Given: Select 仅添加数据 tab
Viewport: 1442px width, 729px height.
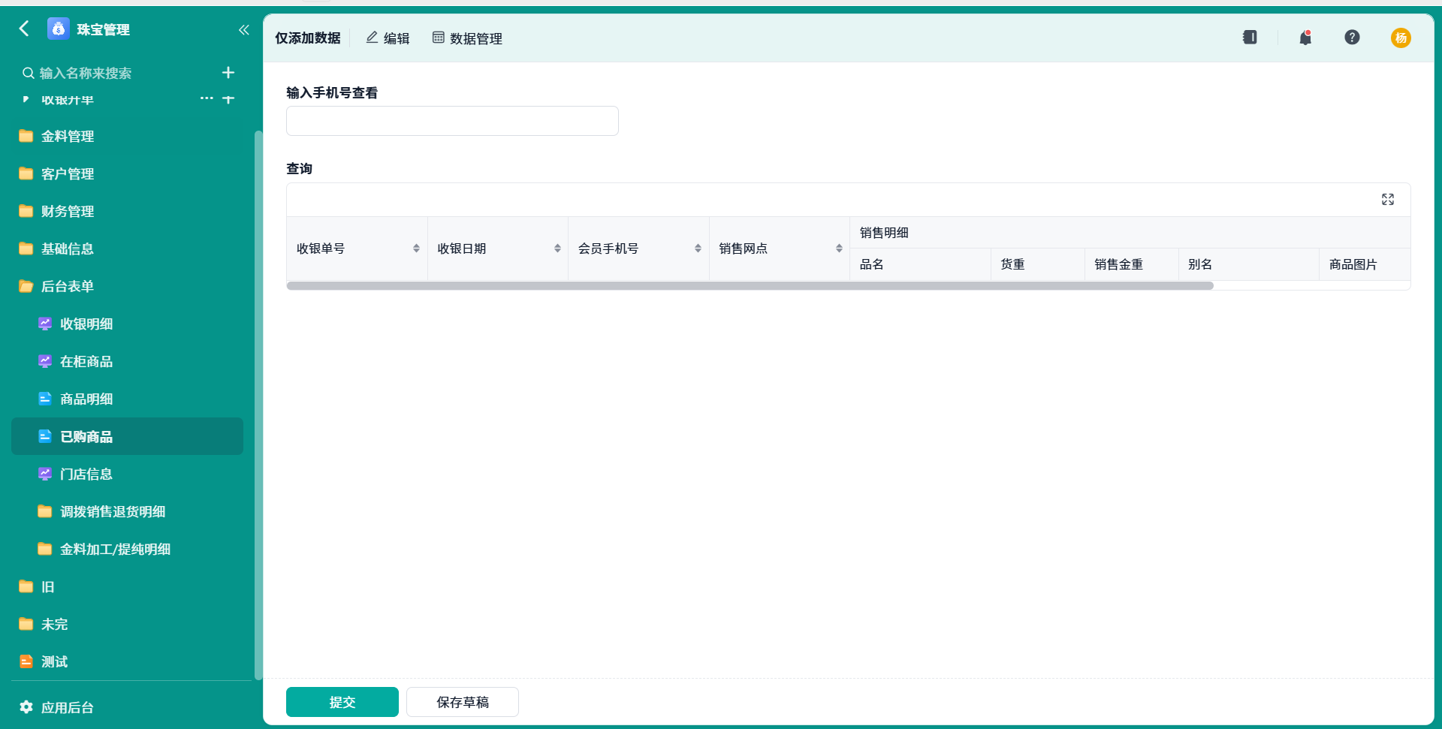Looking at the screenshot, I should coord(308,38).
